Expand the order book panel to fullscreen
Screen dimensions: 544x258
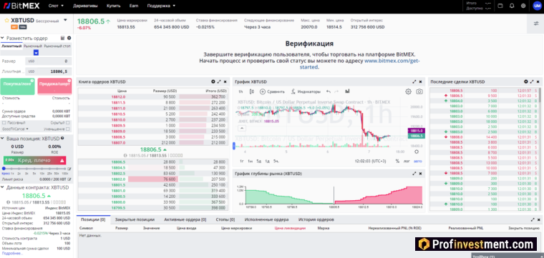(219, 81)
